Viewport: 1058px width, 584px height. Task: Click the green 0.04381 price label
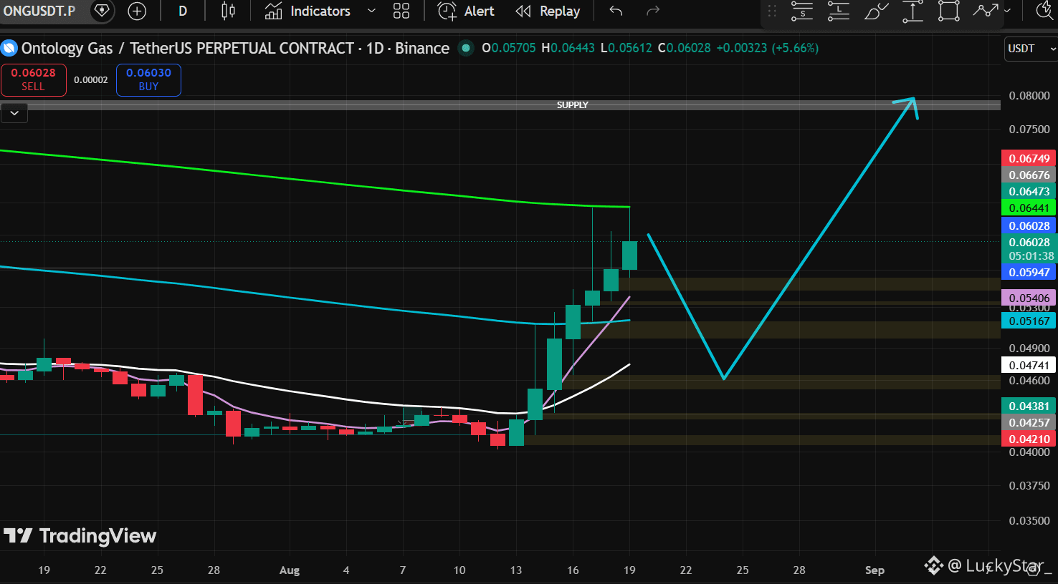(x=1029, y=407)
